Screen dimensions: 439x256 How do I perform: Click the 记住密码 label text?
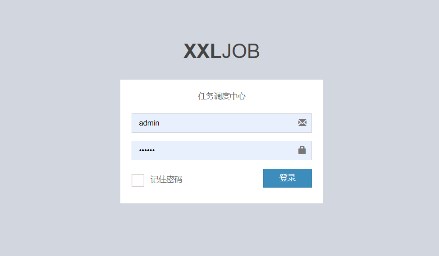pos(166,180)
